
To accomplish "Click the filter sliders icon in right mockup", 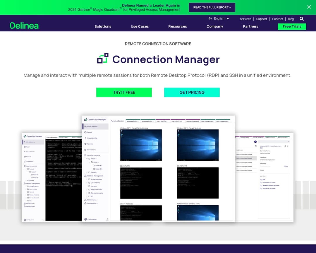I will [255, 146].
